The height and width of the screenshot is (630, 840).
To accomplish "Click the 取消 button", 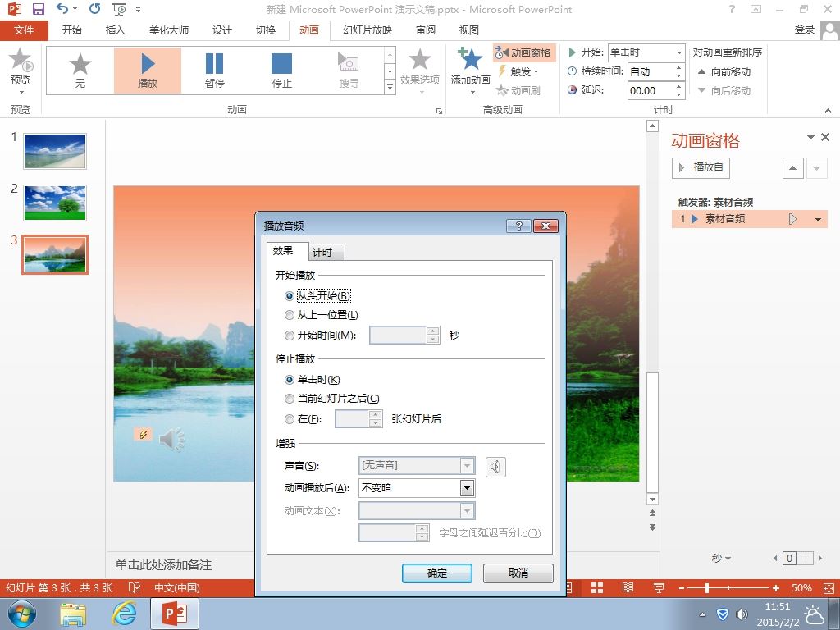I will point(518,573).
